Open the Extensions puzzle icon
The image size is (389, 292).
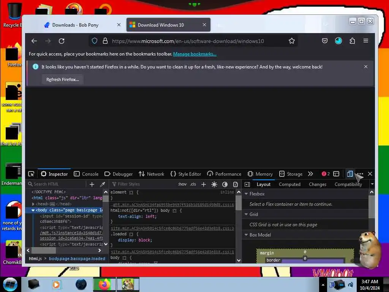pyautogui.click(x=352, y=41)
